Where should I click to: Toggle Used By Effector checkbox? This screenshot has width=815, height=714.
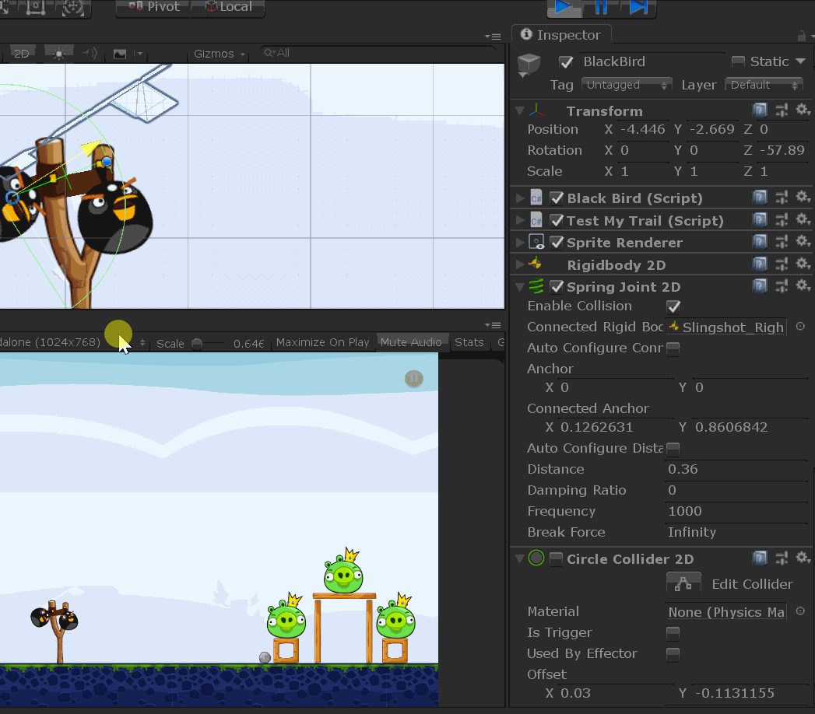[673, 653]
